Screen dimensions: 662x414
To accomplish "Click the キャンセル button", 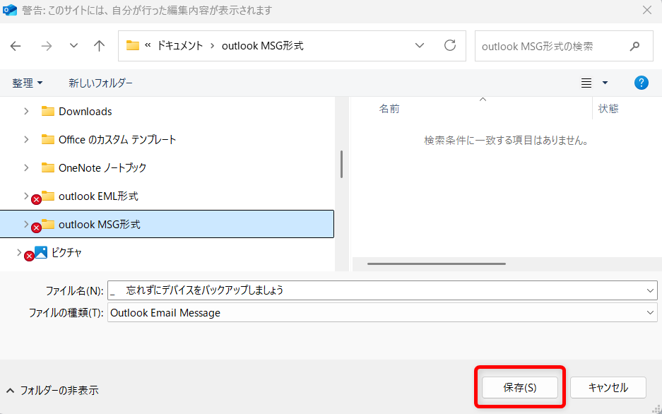I will [x=608, y=388].
